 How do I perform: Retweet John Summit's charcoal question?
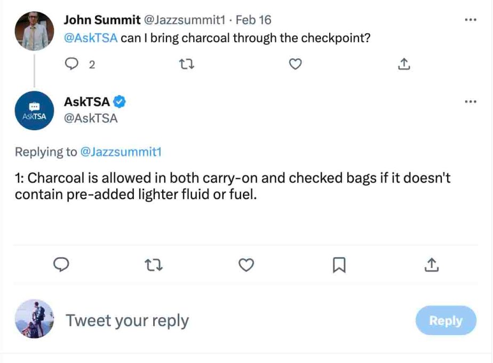pos(186,65)
